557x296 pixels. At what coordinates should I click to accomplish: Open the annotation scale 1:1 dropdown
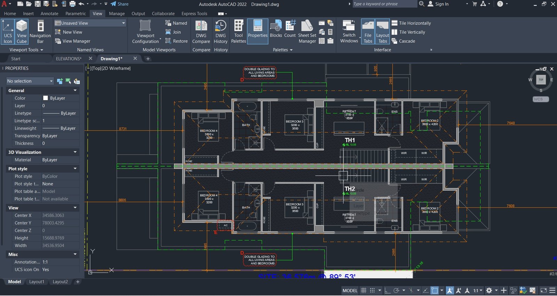pos(478,290)
